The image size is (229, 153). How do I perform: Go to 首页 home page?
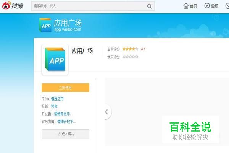pyautogui.click(x=190, y=6)
